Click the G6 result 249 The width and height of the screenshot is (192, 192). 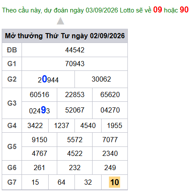tap(110, 168)
